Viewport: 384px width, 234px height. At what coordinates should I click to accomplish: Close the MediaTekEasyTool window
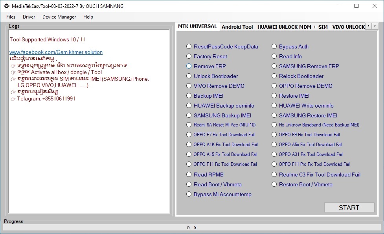click(x=375, y=6)
